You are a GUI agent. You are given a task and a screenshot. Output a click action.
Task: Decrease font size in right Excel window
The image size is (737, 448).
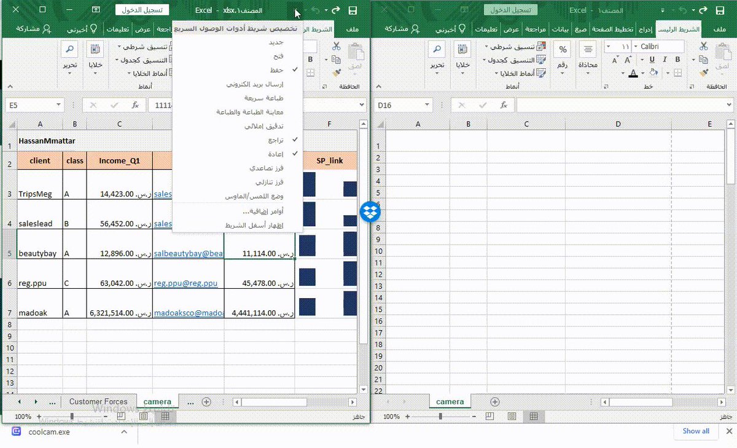tap(614, 60)
